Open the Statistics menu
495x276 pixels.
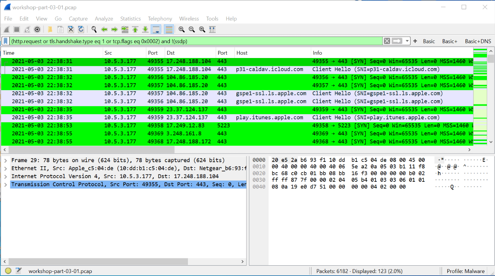[x=130, y=18]
